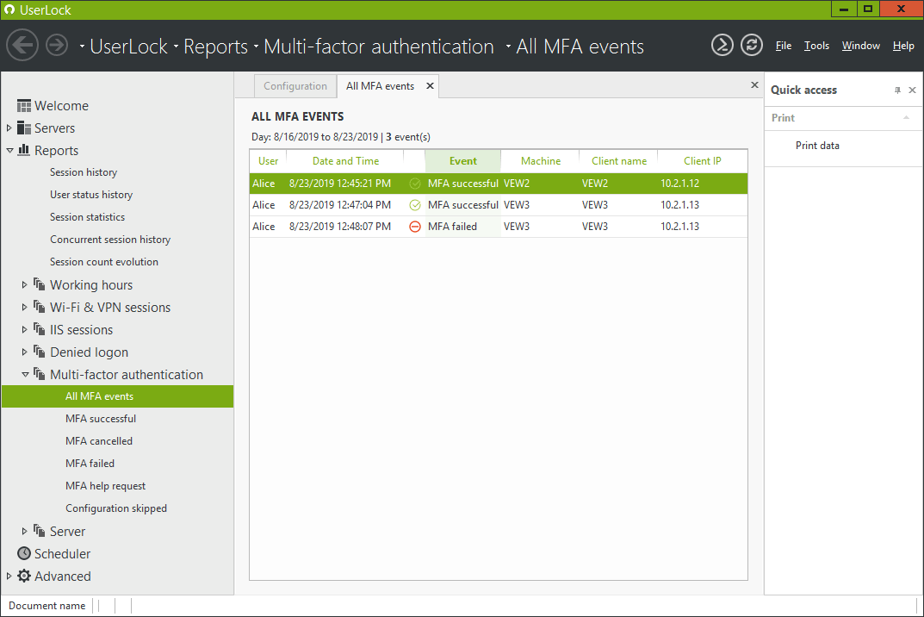
Task: Open breadcrumb dropdown before Reports
Action: coord(176,47)
